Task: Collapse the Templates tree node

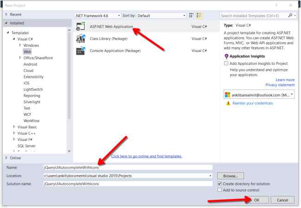Action: 8,32
